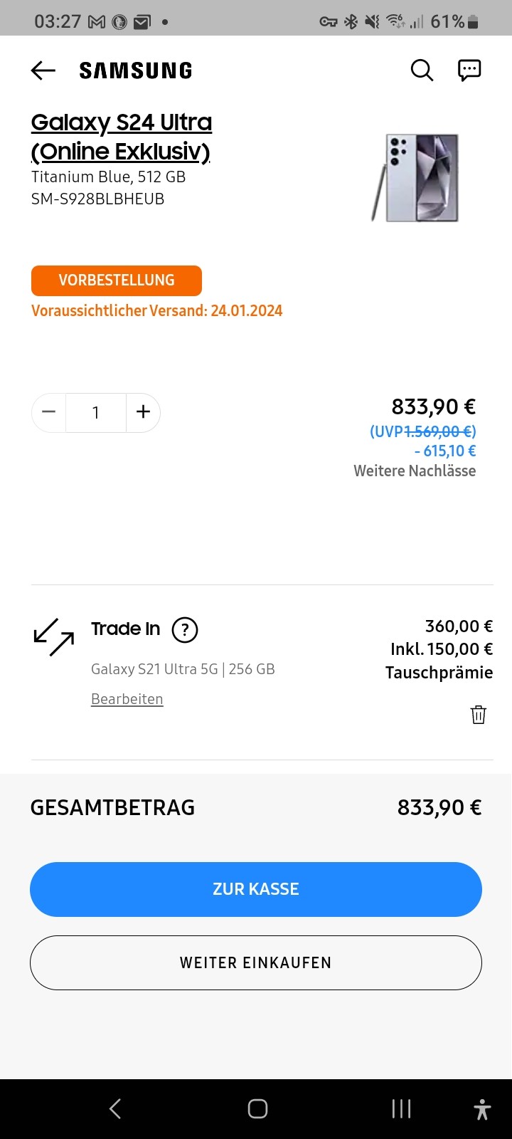Tap Bearbeiten to edit trade in

click(127, 699)
